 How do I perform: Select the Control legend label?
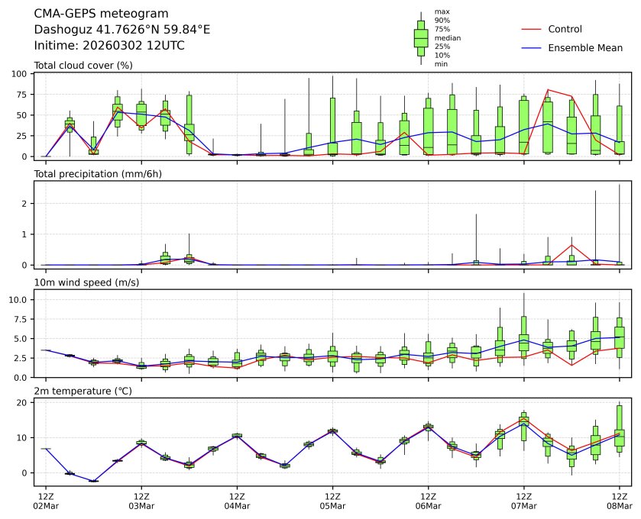pos(565,30)
